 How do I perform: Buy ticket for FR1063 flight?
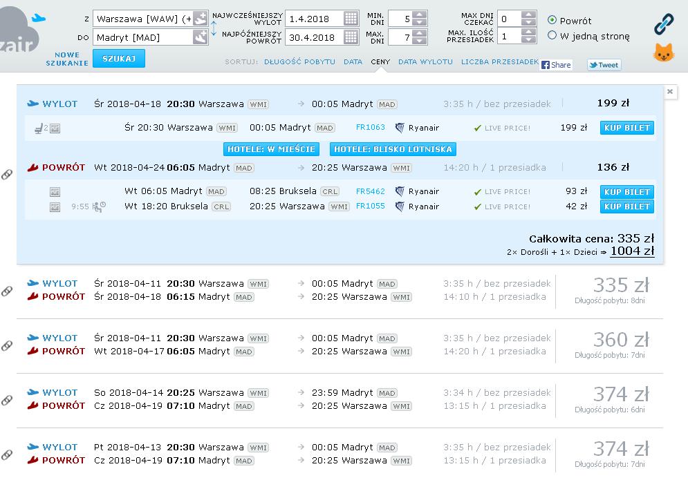626,128
